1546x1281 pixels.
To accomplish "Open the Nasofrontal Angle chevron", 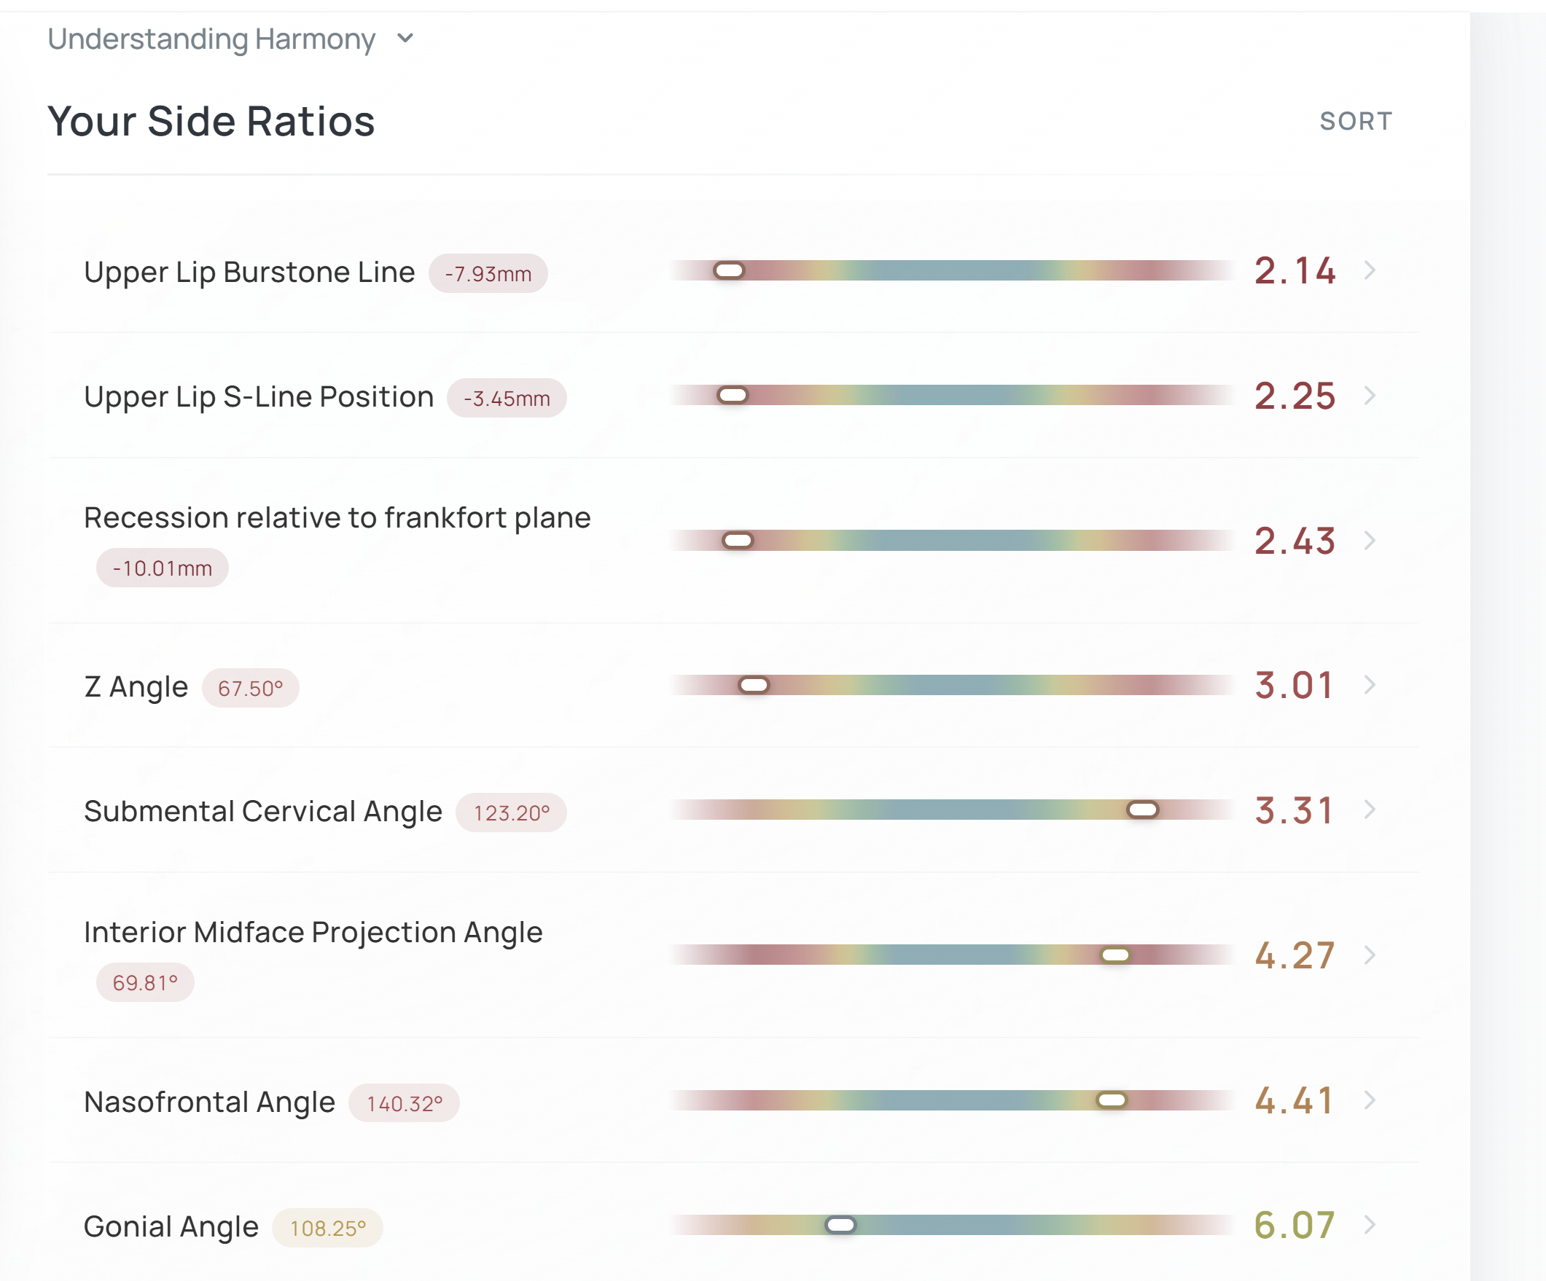I will point(1370,1101).
